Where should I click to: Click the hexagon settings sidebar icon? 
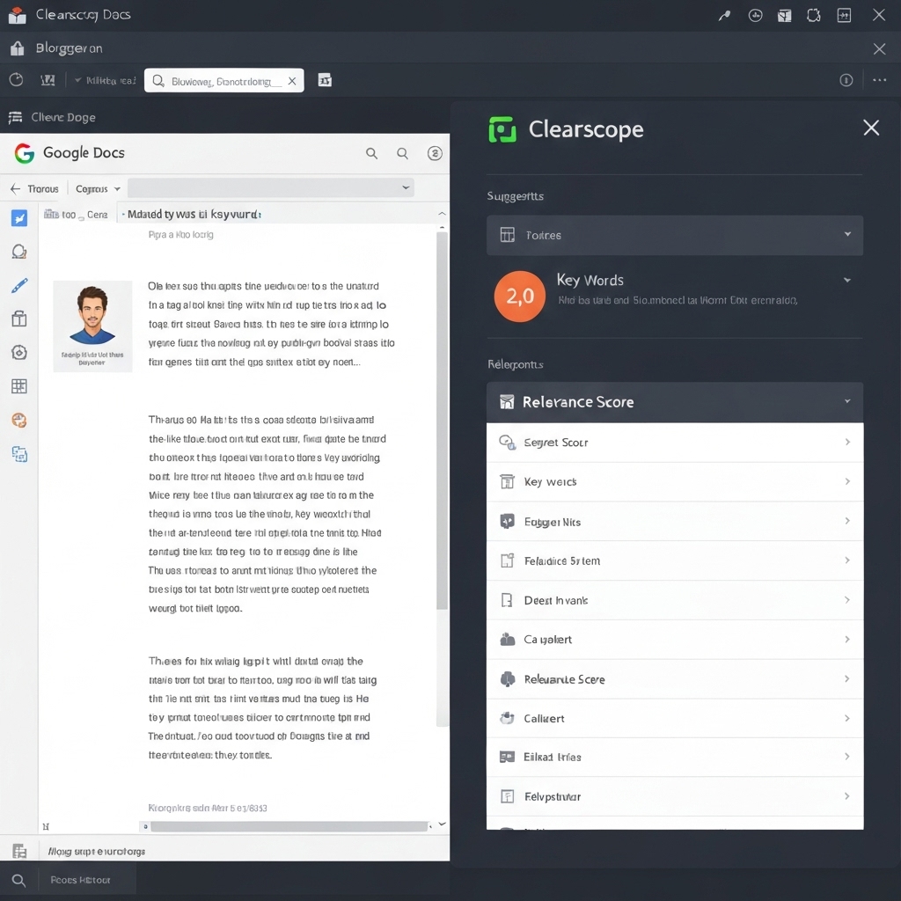[x=19, y=352]
